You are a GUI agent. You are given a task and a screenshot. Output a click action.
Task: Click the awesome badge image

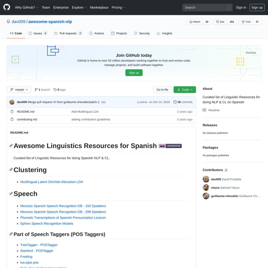[170, 146]
